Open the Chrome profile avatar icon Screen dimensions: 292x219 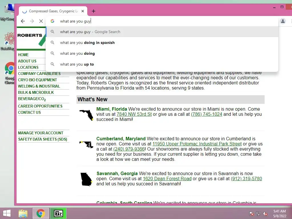(283, 21)
